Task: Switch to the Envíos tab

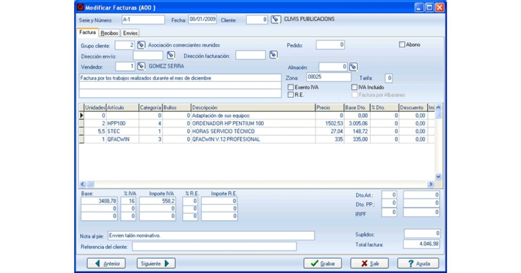Action: 130,33
